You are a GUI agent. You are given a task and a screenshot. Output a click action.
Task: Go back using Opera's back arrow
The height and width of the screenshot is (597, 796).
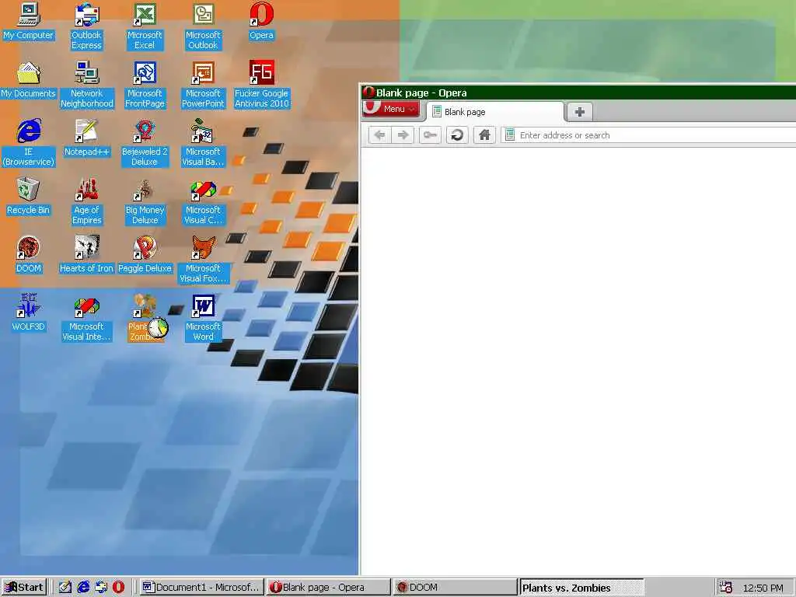pyautogui.click(x=379, y=135)
